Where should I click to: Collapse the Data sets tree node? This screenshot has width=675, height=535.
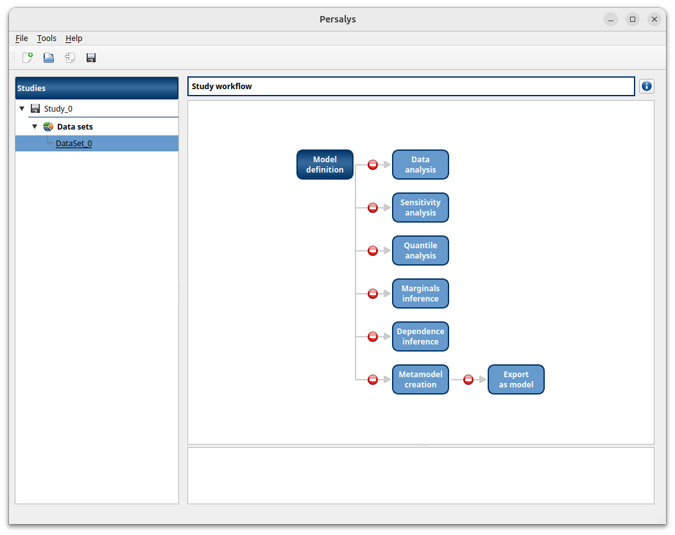(35, 126)
